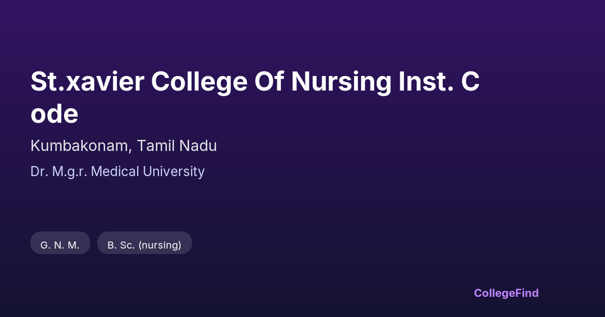This screenshot has height=317, width=605.
Task: Click the lone "C" ending the first title line
Action: coord(470,82)
